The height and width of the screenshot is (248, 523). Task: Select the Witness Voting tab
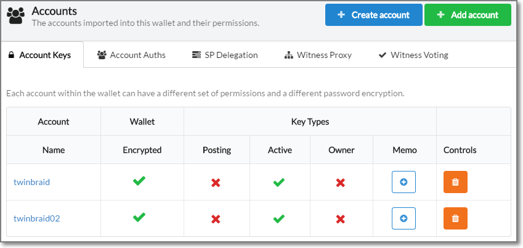pyautogui.click(x=413, y=55)
